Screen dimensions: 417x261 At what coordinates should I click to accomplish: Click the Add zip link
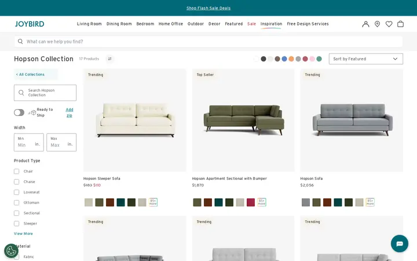tap(69, 113)
